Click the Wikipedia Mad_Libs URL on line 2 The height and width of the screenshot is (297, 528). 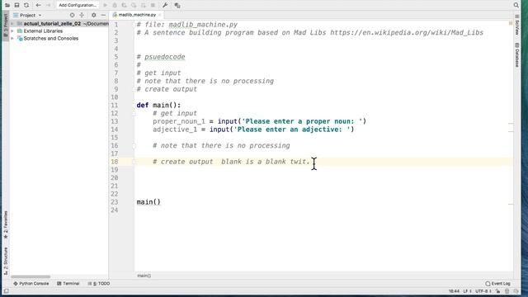tap(407, 33)
